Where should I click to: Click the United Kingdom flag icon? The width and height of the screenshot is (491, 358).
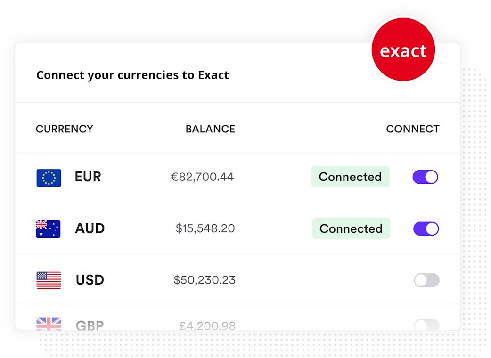[x=49, y=324]
